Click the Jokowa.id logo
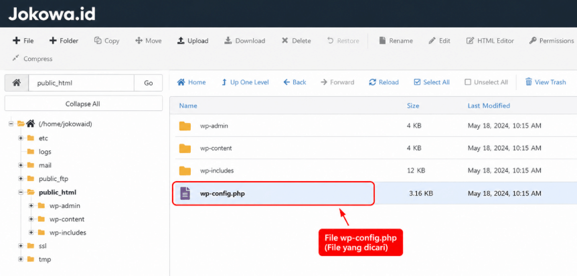Image resolution: width=577 pixels, height=276 pixels. (52, 14)
